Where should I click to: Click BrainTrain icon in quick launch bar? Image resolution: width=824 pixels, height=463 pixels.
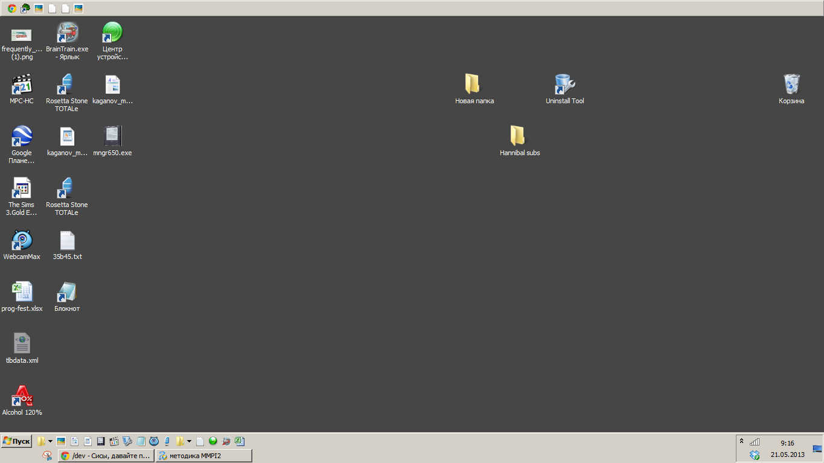[226, 441]
